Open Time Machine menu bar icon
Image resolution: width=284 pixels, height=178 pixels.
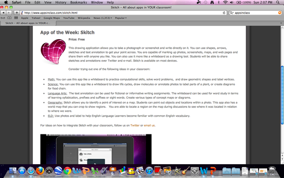coord(205,2)
